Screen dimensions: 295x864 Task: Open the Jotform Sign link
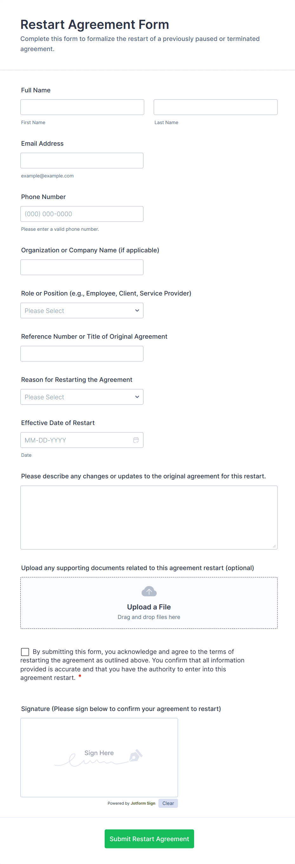pos(144,803)
